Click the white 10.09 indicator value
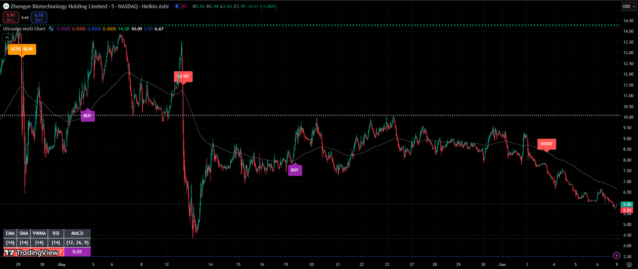 [x=137, y=29]
